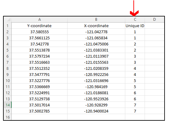Select row 16 header
This screenshot has height=125, width=171.
tap(8, 117)
